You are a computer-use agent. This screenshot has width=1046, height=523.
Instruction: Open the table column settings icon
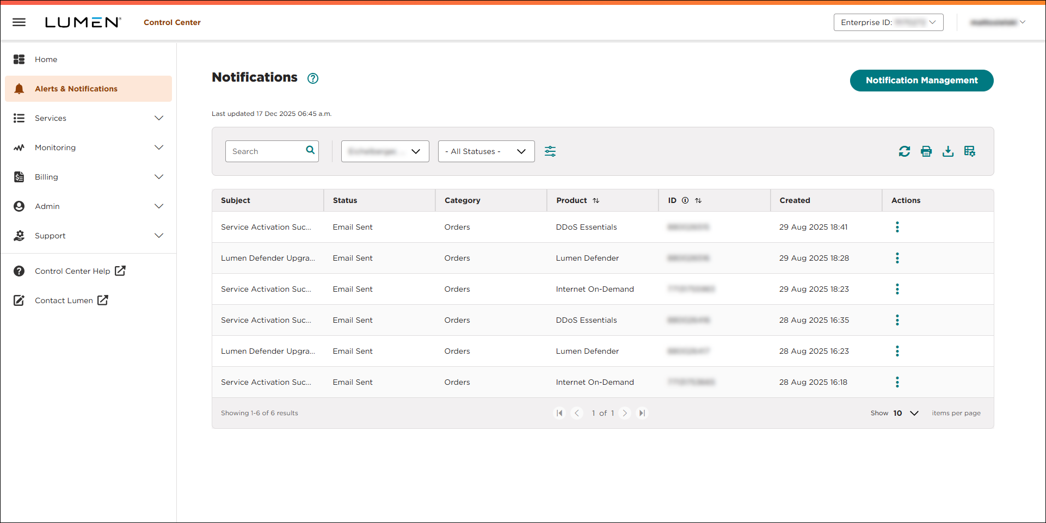click(970, 151)
